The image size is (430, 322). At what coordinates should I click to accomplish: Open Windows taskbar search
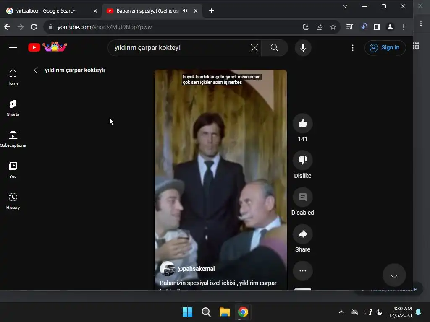(206, 312)
